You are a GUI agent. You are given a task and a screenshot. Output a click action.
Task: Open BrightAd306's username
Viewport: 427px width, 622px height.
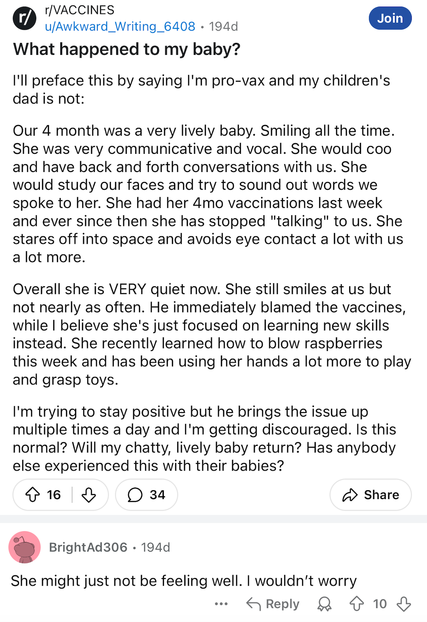(88, 547)
